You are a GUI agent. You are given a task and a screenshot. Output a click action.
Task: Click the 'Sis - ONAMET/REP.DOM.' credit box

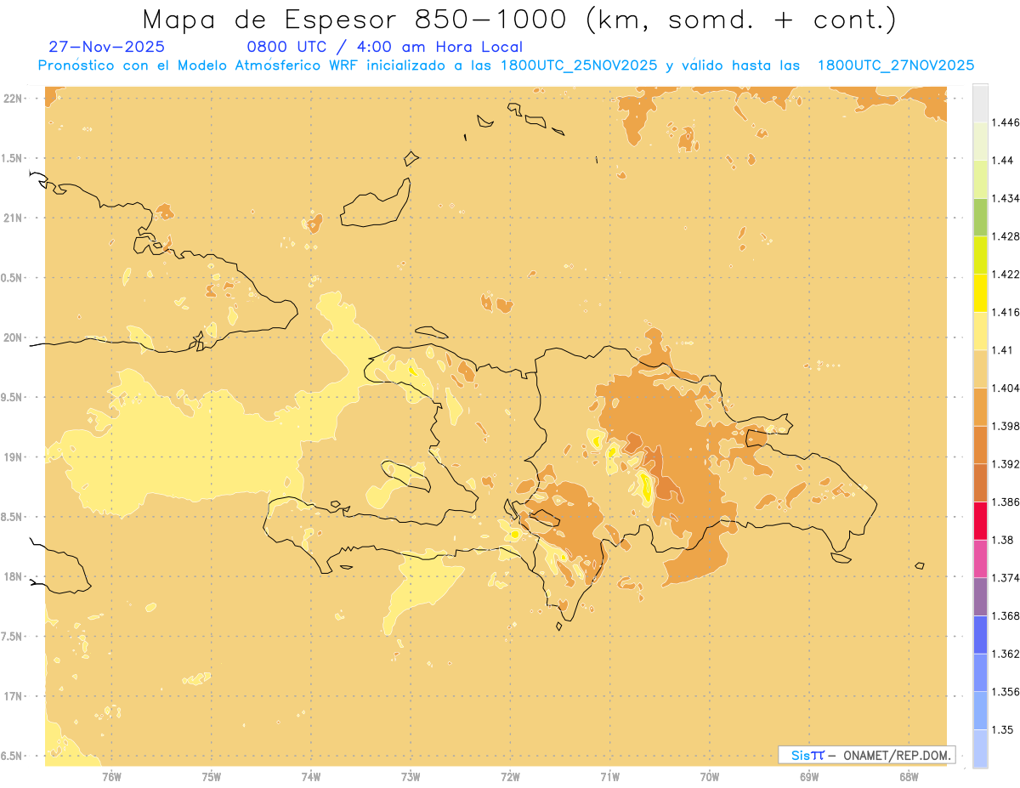867,755
